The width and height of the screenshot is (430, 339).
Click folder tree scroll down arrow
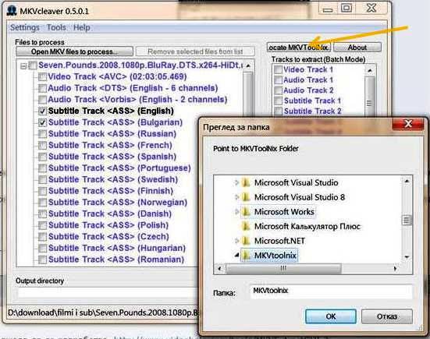[407, 257]
